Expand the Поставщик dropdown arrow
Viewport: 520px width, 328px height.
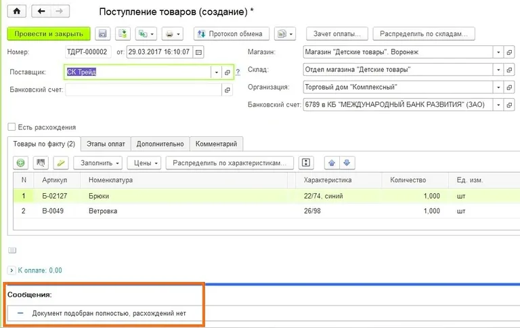[x=216, y=73]
